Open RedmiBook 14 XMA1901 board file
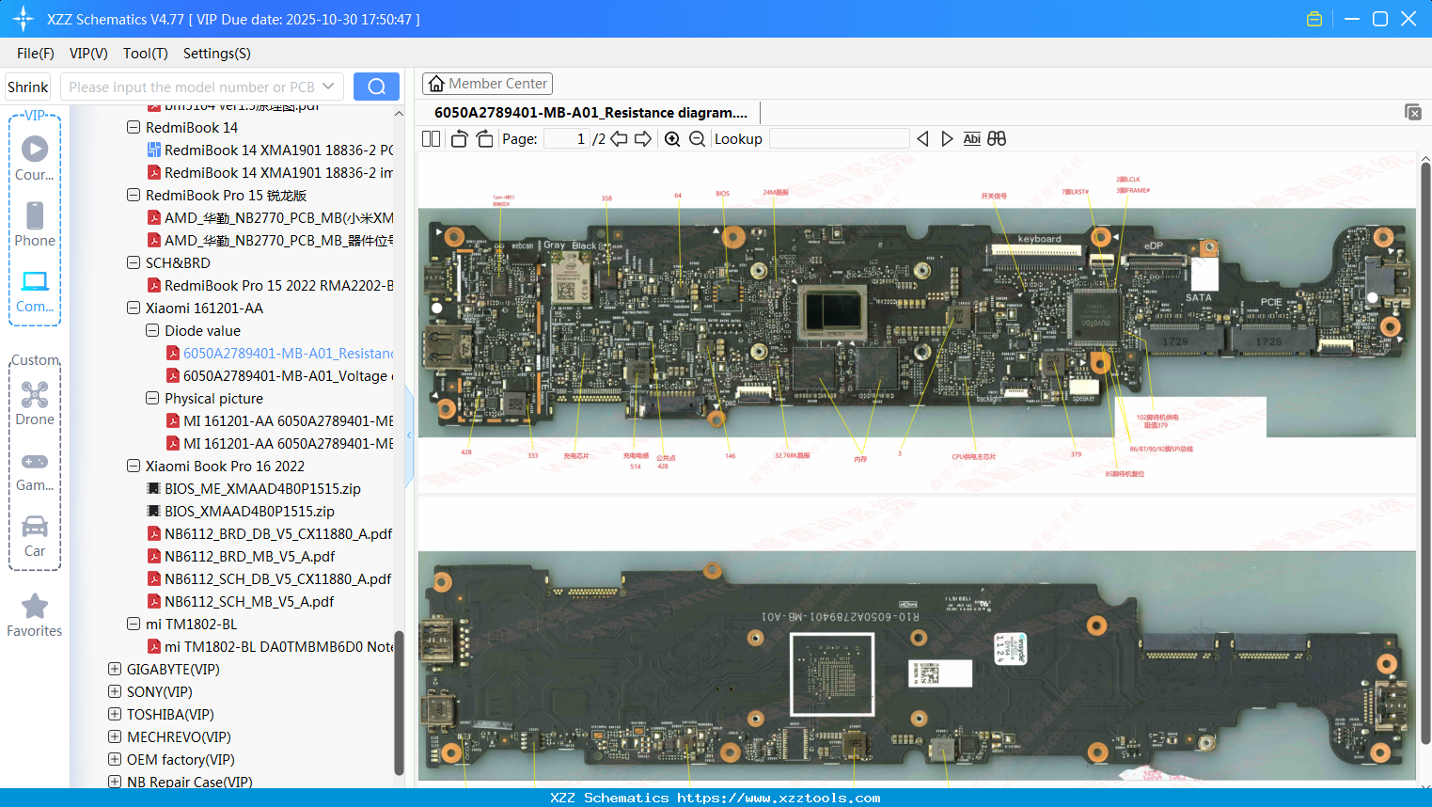Image resolution: width=1432 pixels, height=807 pixels. (271, 150)
